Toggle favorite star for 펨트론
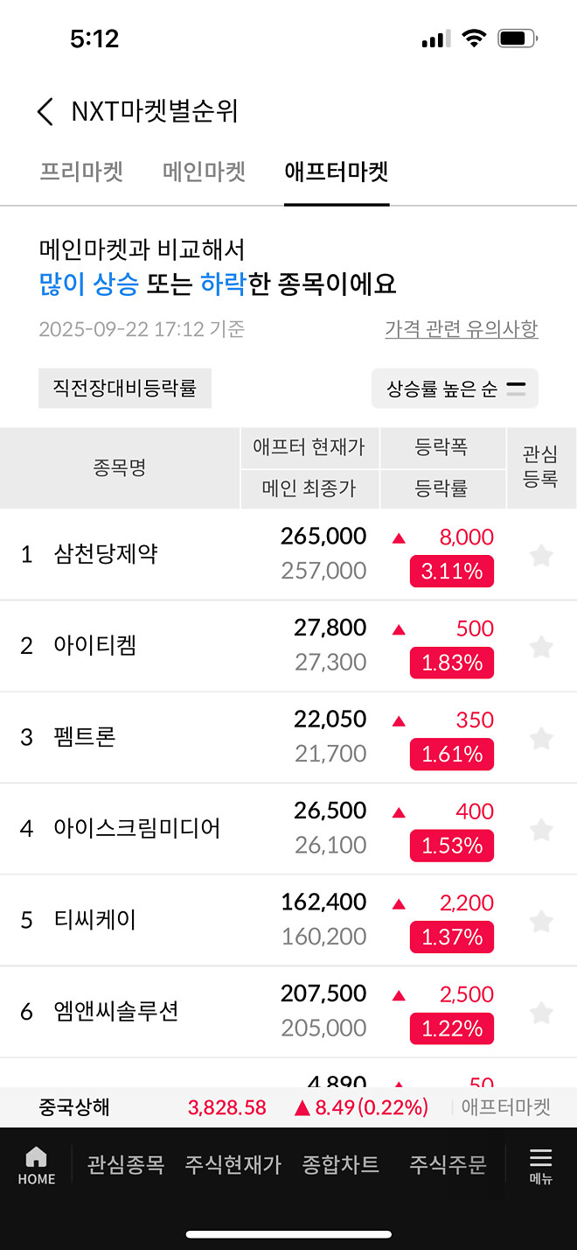 [x=541, y=737]
